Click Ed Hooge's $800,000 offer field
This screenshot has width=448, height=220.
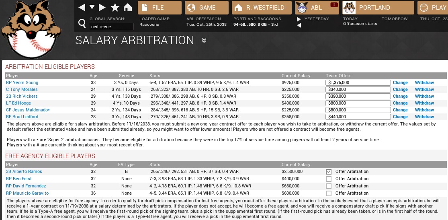(358, 103)
